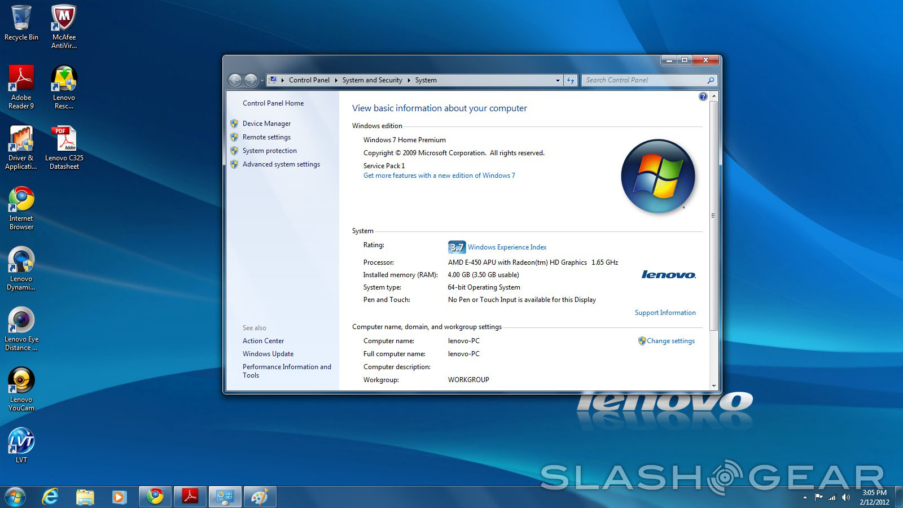Open Windows Experience Index link

click(x=507, y=247)
